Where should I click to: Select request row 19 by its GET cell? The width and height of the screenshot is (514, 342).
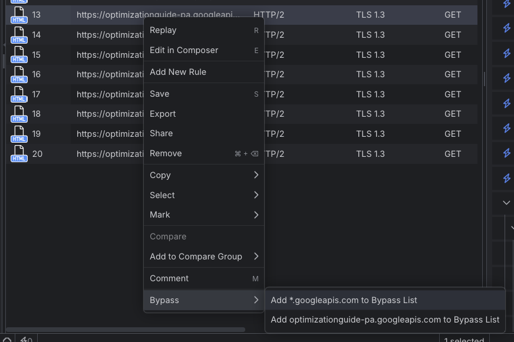[453, 134]
